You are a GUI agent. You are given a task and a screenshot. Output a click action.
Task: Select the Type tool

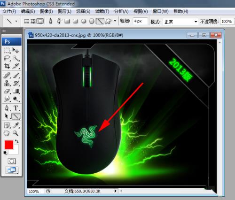(x=16, y=108)
